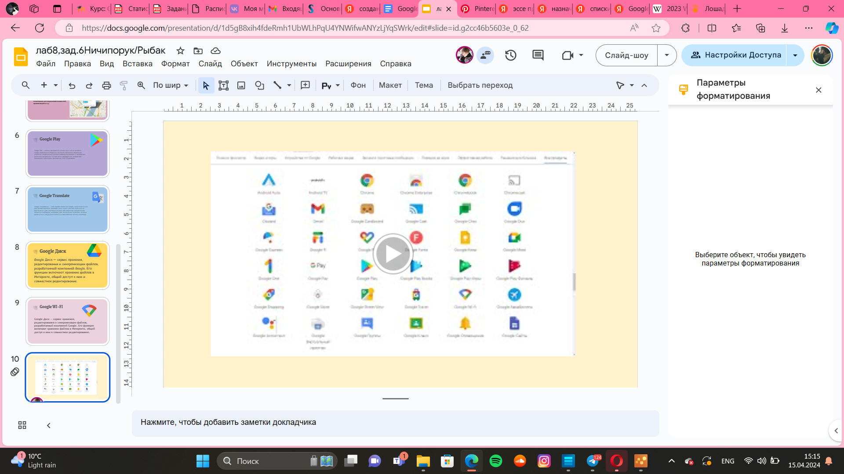This screenshot has width=844, height=474.
Task: Click the pointer mode icon
Action: point(620,85)
